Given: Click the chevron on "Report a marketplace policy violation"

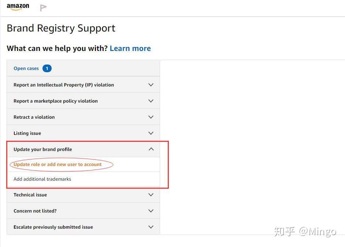Looking at the screenshot, I should click(x=151, y=101).
